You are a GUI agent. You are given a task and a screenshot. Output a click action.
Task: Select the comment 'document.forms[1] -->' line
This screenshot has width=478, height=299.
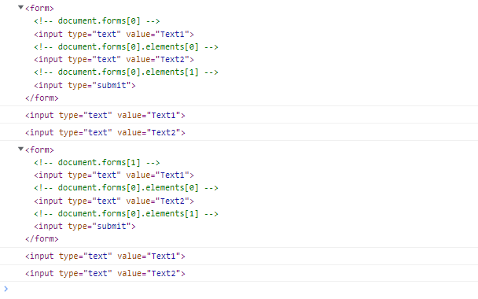(97, 163)
